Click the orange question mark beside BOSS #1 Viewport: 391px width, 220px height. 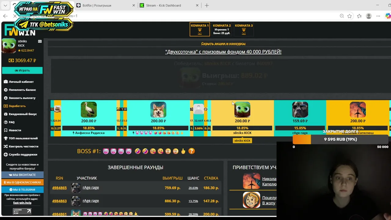pos(192,151)
